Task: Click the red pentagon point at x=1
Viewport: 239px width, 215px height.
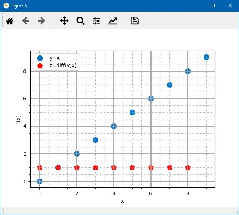Action: pos(58,168)
